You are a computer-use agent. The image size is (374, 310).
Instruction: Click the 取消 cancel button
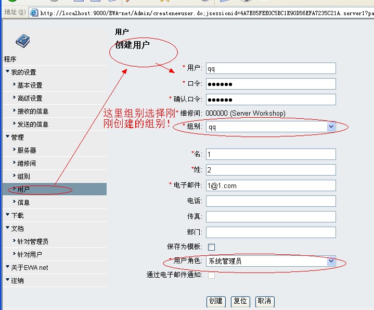pos(264,301)
